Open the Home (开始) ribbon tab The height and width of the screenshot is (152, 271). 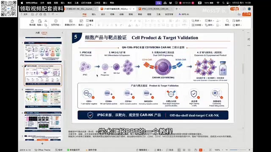[x=84, y=14]
